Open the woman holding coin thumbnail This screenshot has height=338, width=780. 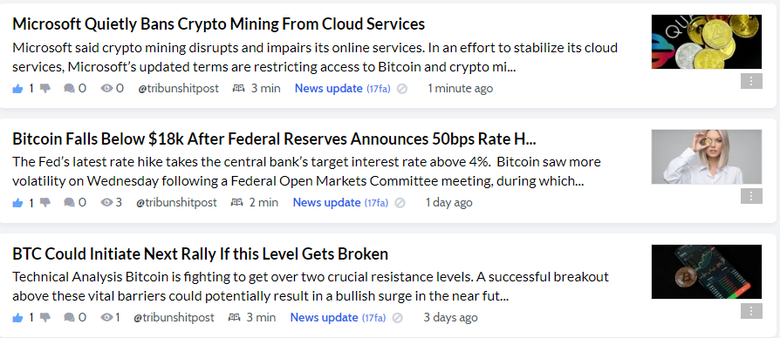click(707, 157)
